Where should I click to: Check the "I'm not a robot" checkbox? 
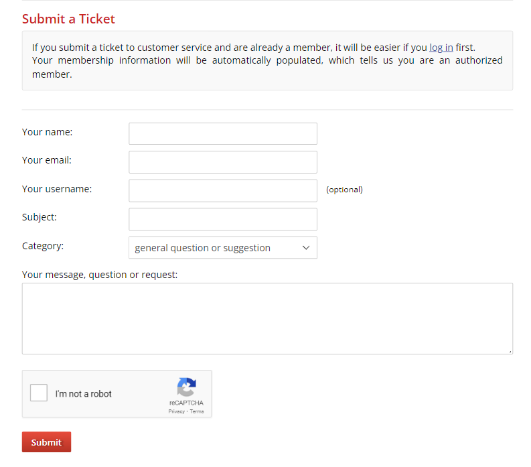point(39,393)
